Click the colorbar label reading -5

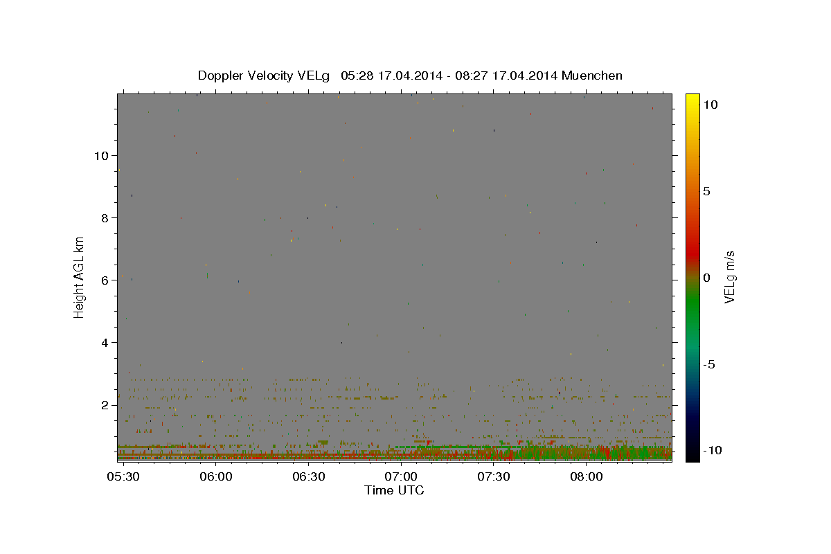708,364
